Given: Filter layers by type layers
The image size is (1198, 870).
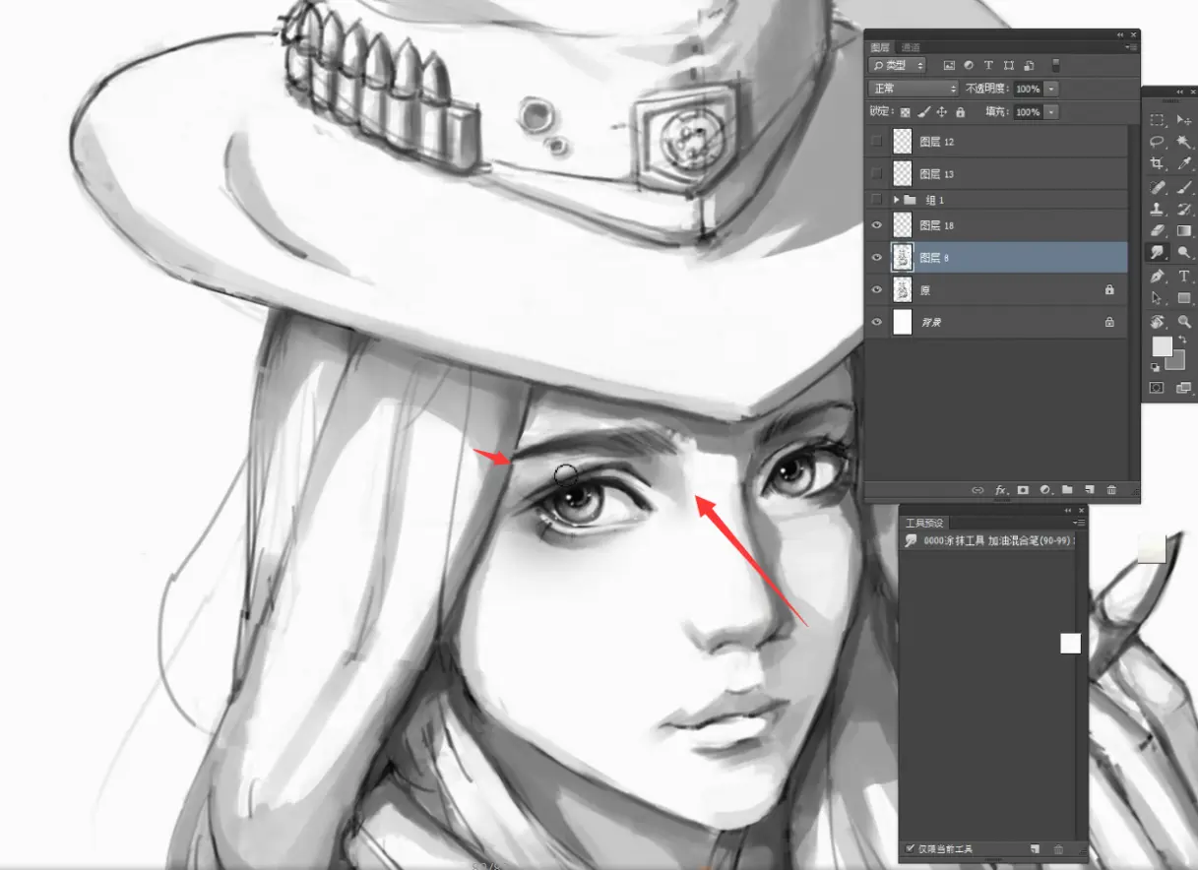Looking at the screenshot, I should pos(988,65).
